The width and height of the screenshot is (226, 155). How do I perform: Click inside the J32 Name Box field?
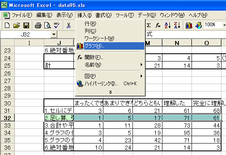coord(25,34)
